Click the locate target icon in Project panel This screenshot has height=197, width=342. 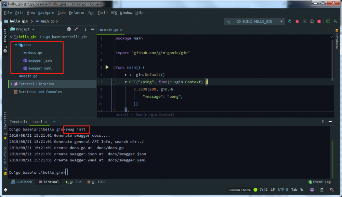69,29
